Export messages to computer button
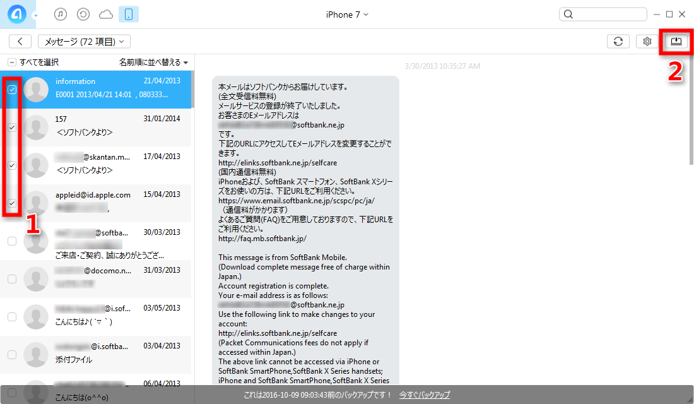The width and height of the screenshot is (694, 404). (x=676, y=41)
